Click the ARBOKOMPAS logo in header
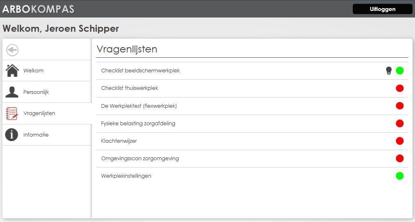Viewport: 415px width, 222px height. [x=38, y=9]
